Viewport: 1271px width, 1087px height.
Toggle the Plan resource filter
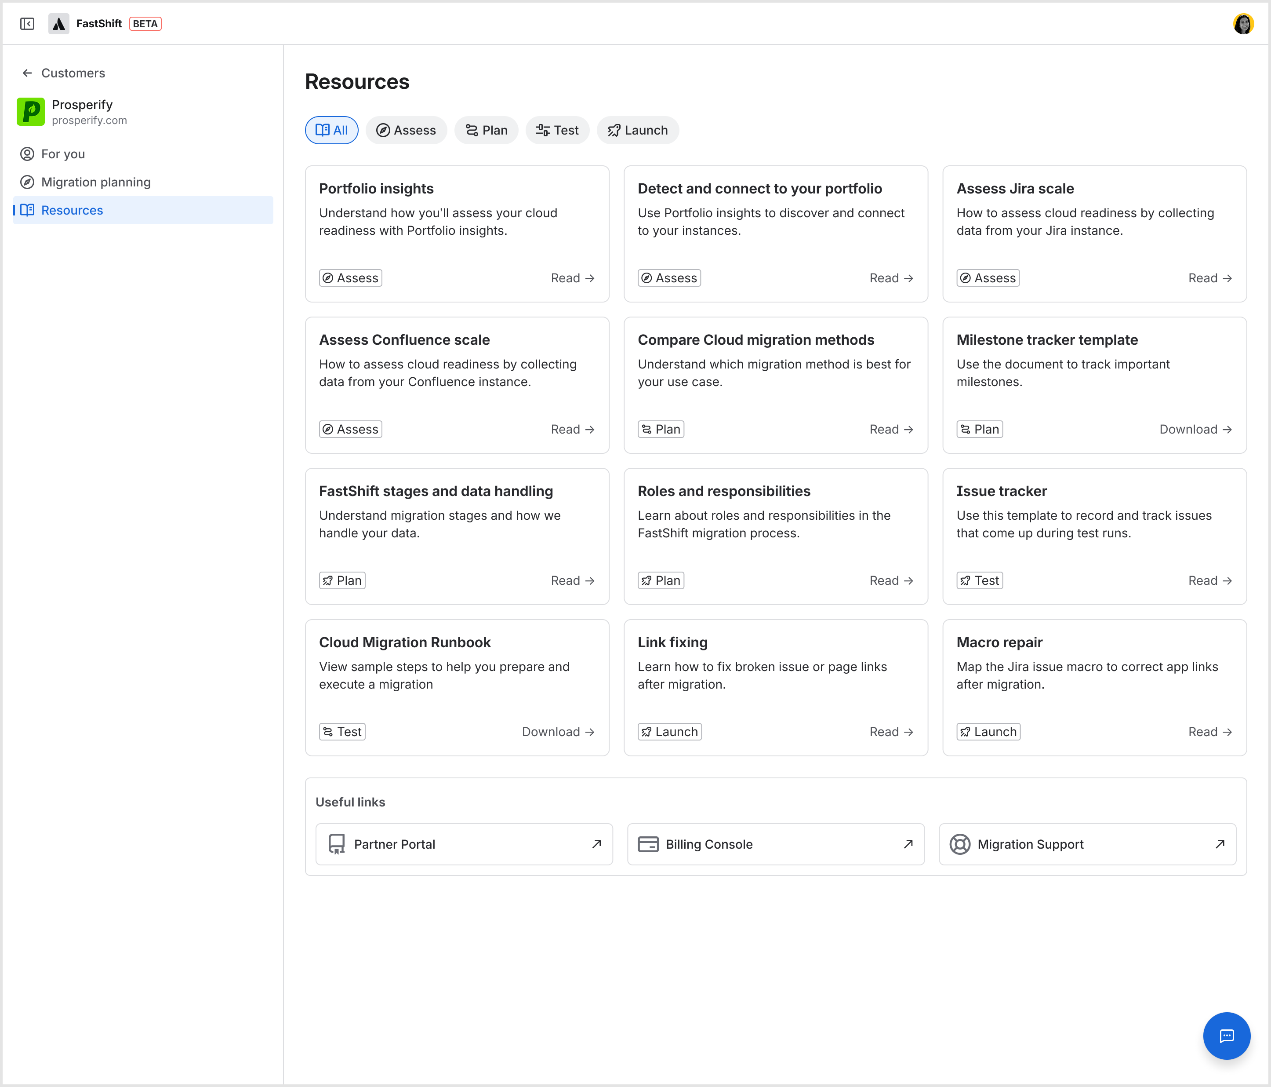click(x=487, y=130)
